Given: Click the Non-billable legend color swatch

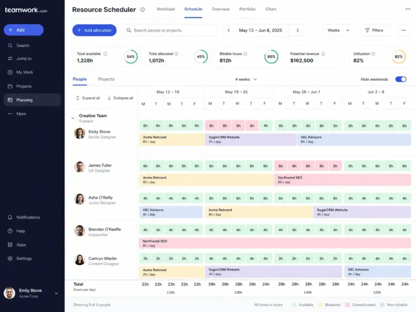Looking at the screenshot, I should [x=382, y=305].
